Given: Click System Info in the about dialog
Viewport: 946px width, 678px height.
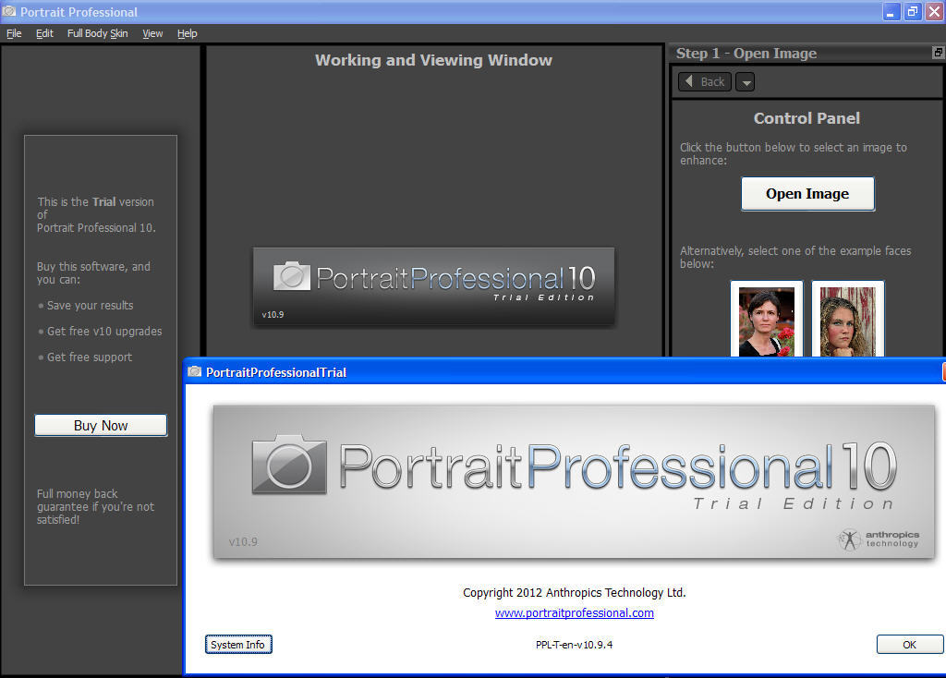Looking at the screenshot, I should pos(238,644).
